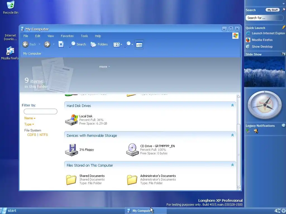This screenshot has width=286, height=214.
Task: Maximize the My Computer window
Action: pyautogui.click(x=231, y=29)
